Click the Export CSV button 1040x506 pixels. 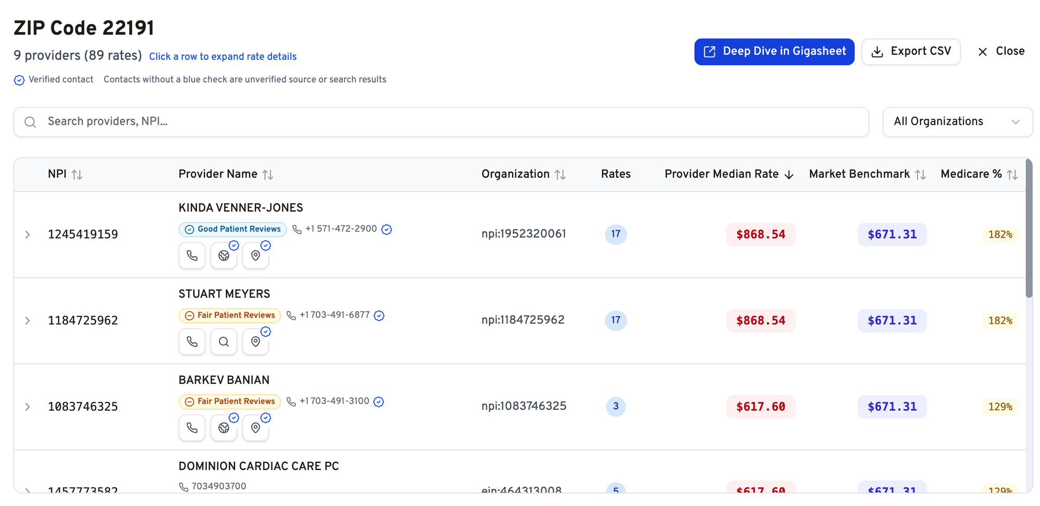[911, 51]
